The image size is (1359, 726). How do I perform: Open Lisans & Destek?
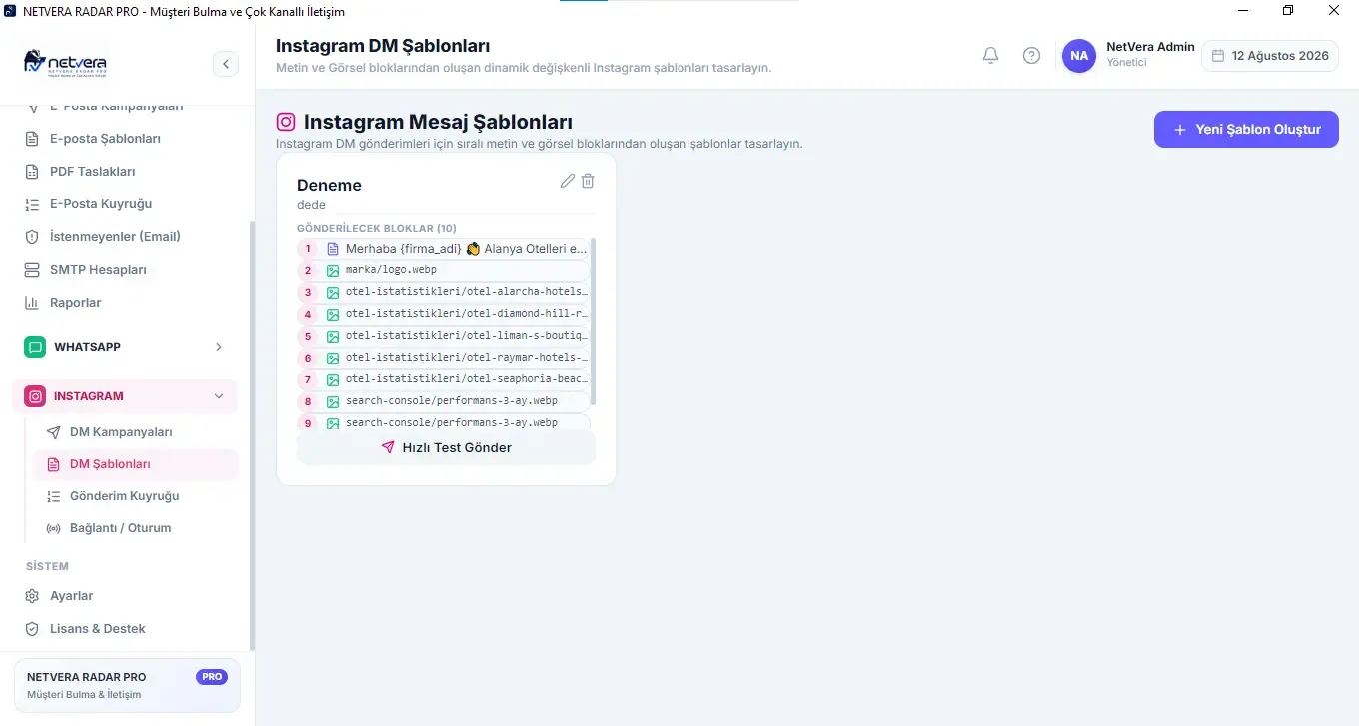tap(126, 629)
